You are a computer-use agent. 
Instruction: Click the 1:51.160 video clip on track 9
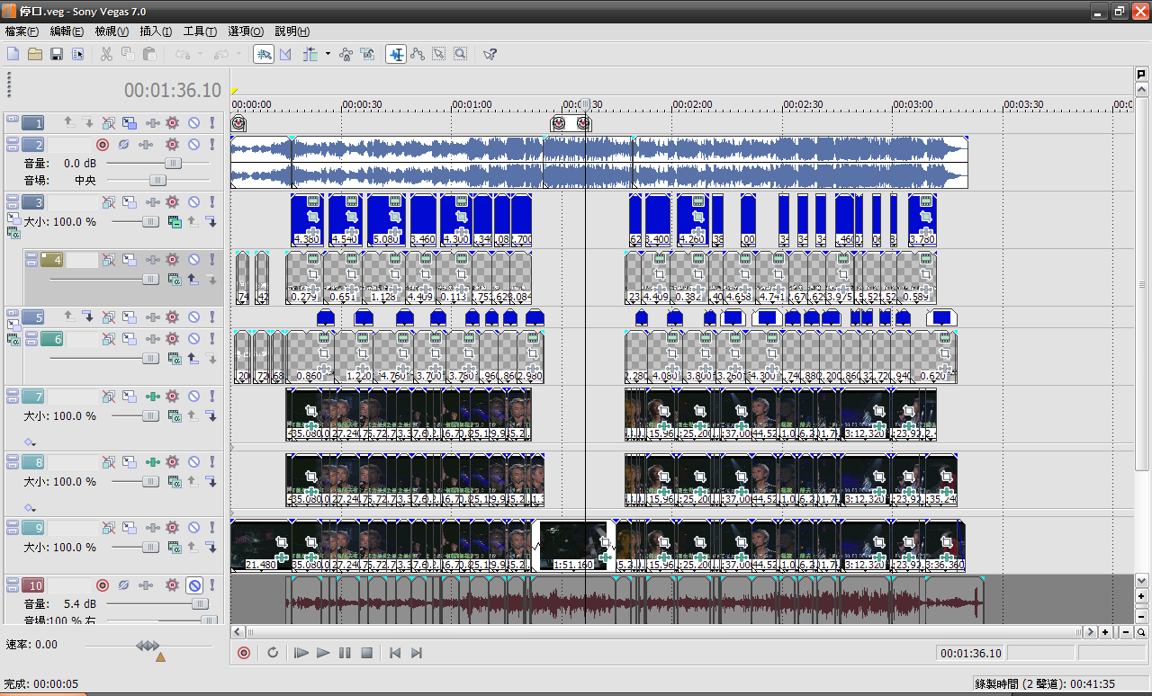572,546
